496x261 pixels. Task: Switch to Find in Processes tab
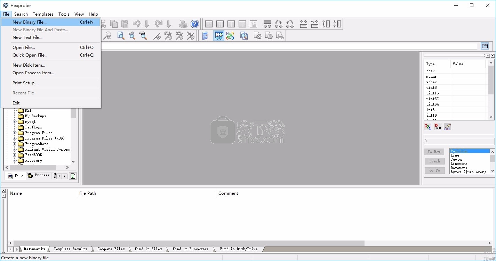point(190,249)
